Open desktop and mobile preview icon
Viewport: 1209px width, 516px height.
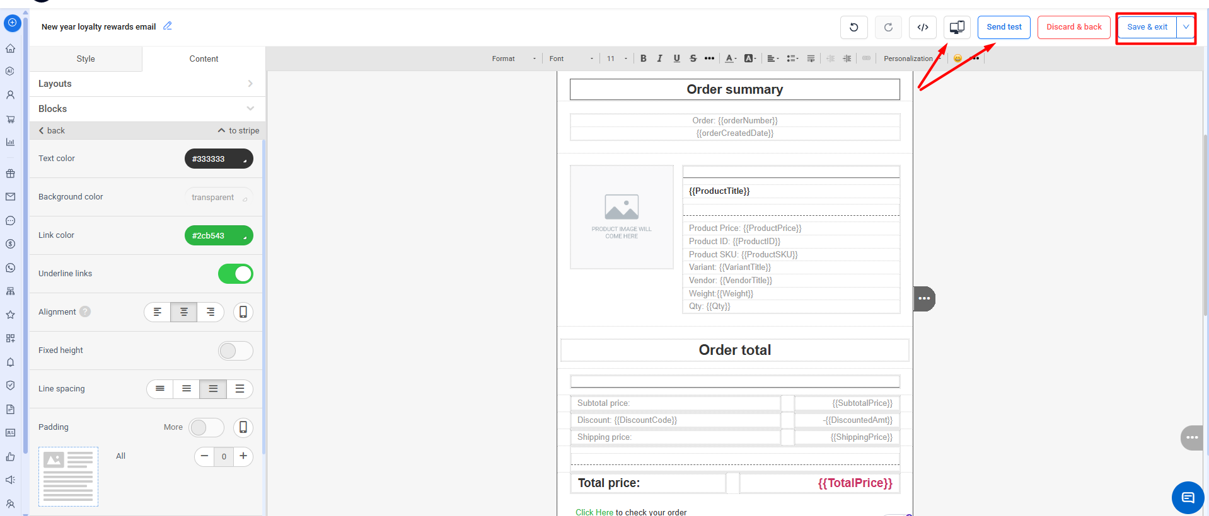point(957,27)
